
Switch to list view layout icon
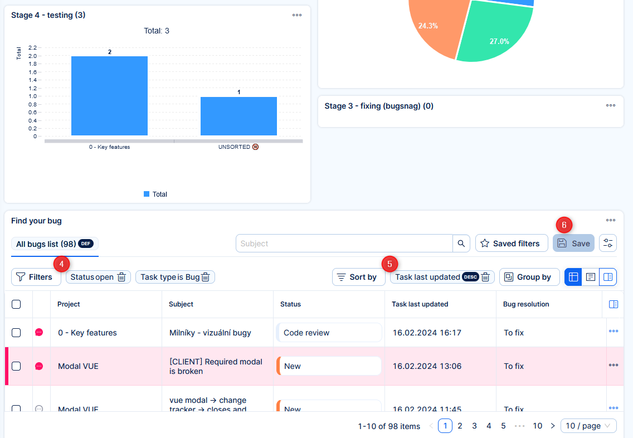(x=591, y=277)
